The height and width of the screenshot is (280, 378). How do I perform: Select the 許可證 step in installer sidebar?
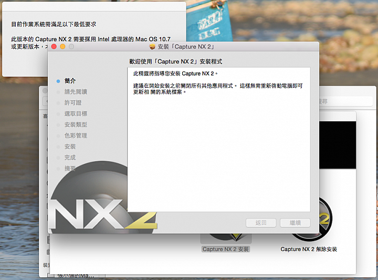[x=73, y=103]
